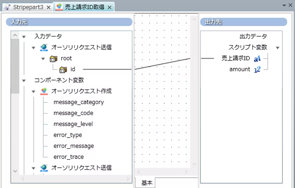Collapse the スクリプト変数 output node

277,48
